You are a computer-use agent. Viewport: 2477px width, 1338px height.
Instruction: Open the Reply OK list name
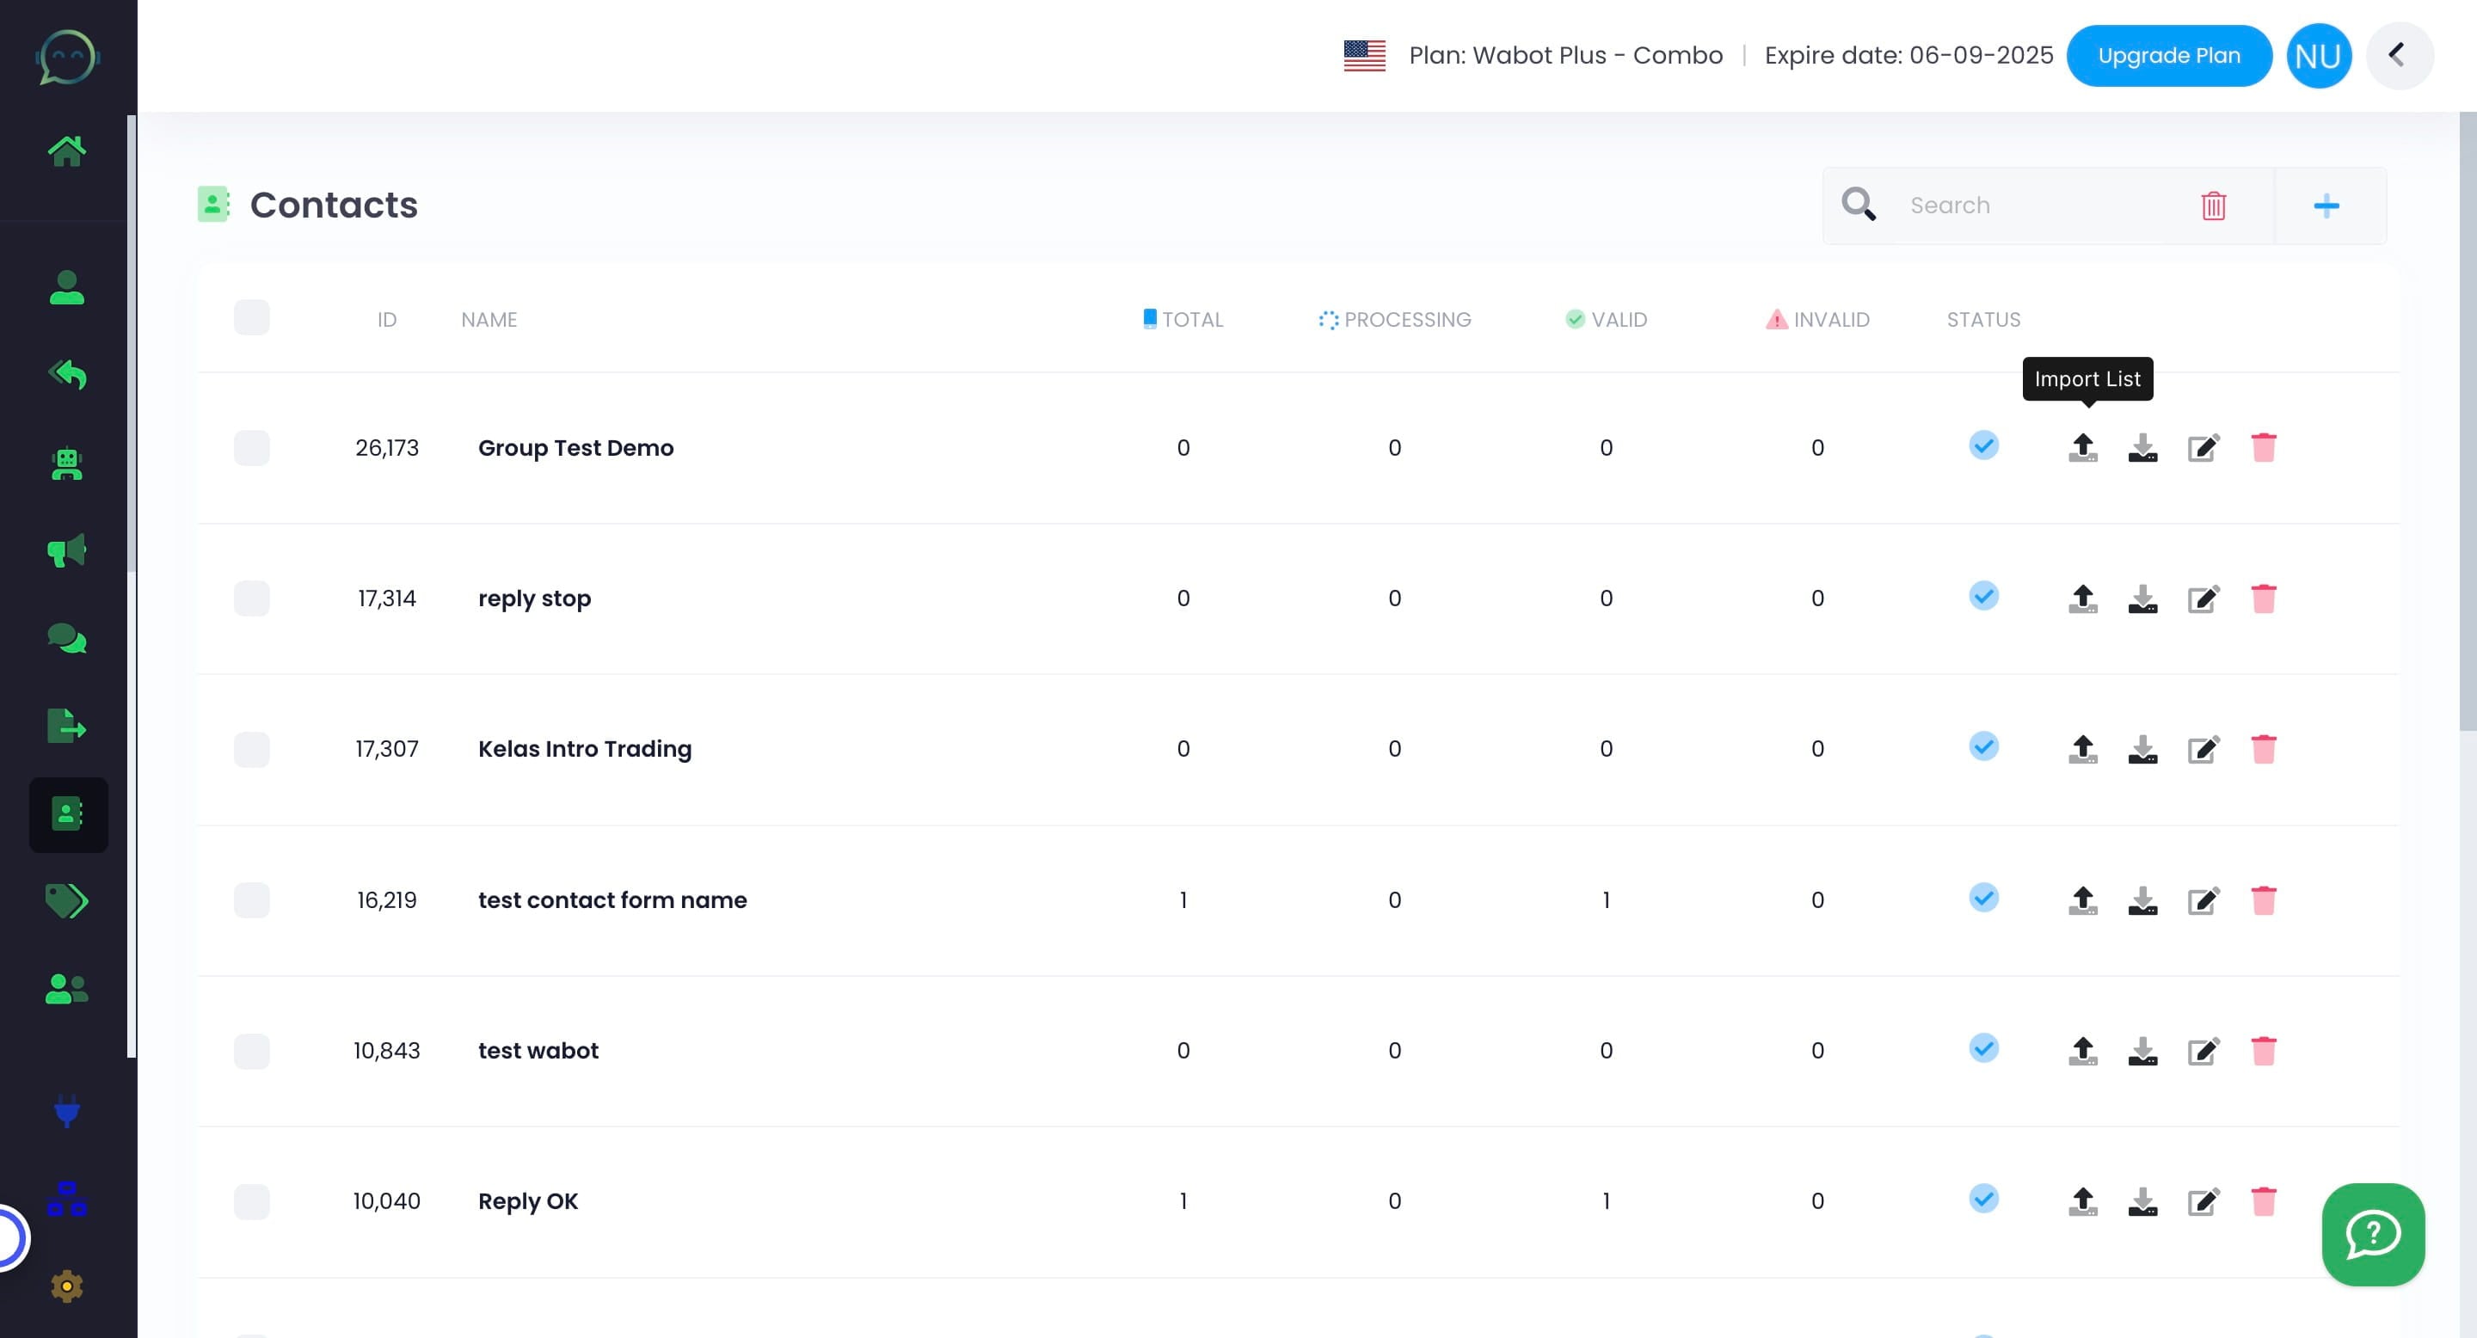(528, 1202)
